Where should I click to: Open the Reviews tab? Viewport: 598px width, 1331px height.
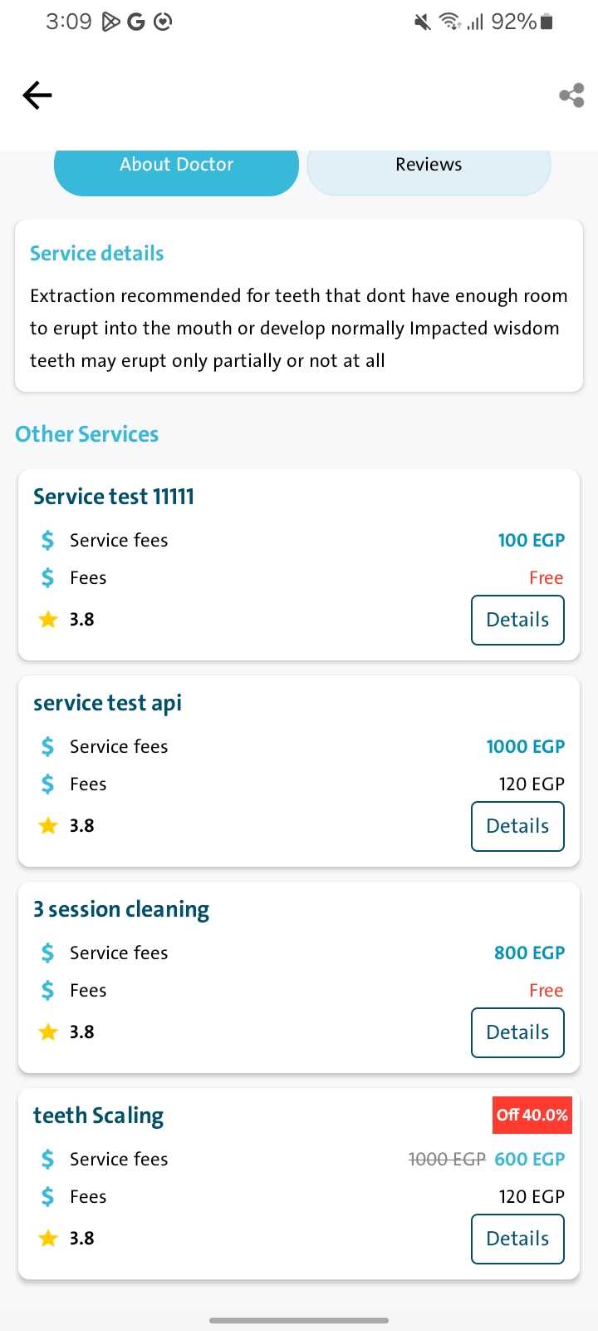pyautogui.click(x=429, y=167)
